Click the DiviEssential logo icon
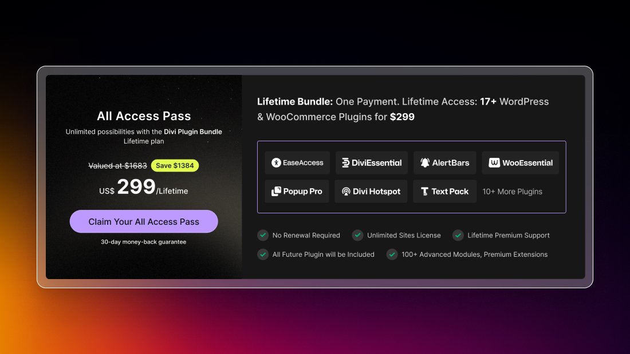The height and width of the screenshot is (354, 630). click(x=345, y=162)
